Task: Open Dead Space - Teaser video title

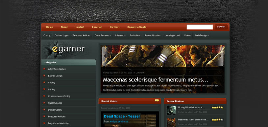Action: pyautogui.click(x=122, y=116)
